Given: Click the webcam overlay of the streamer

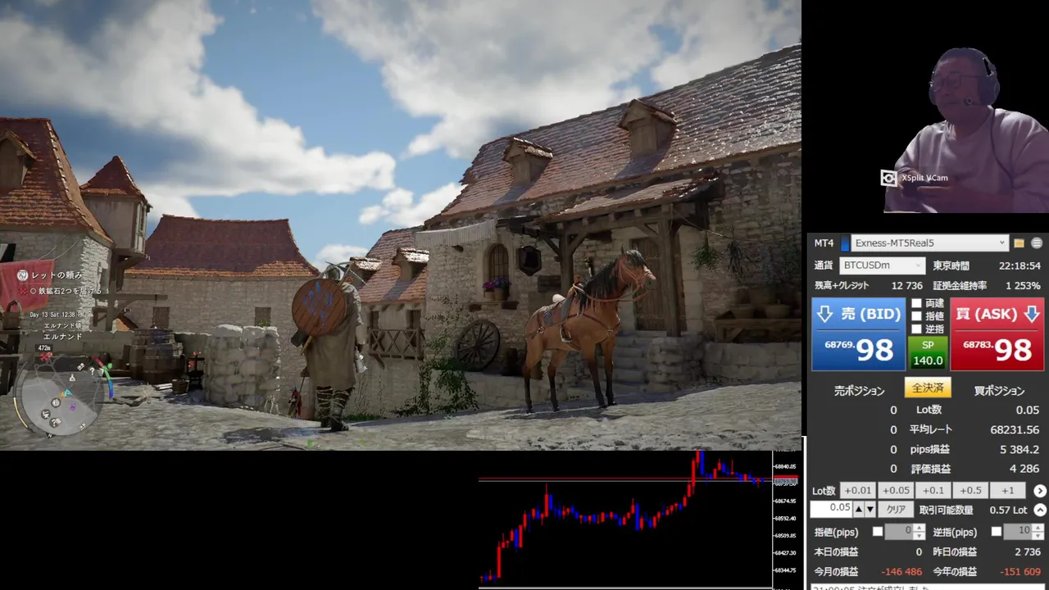Looking at the screenshot, I should point(967,129).
